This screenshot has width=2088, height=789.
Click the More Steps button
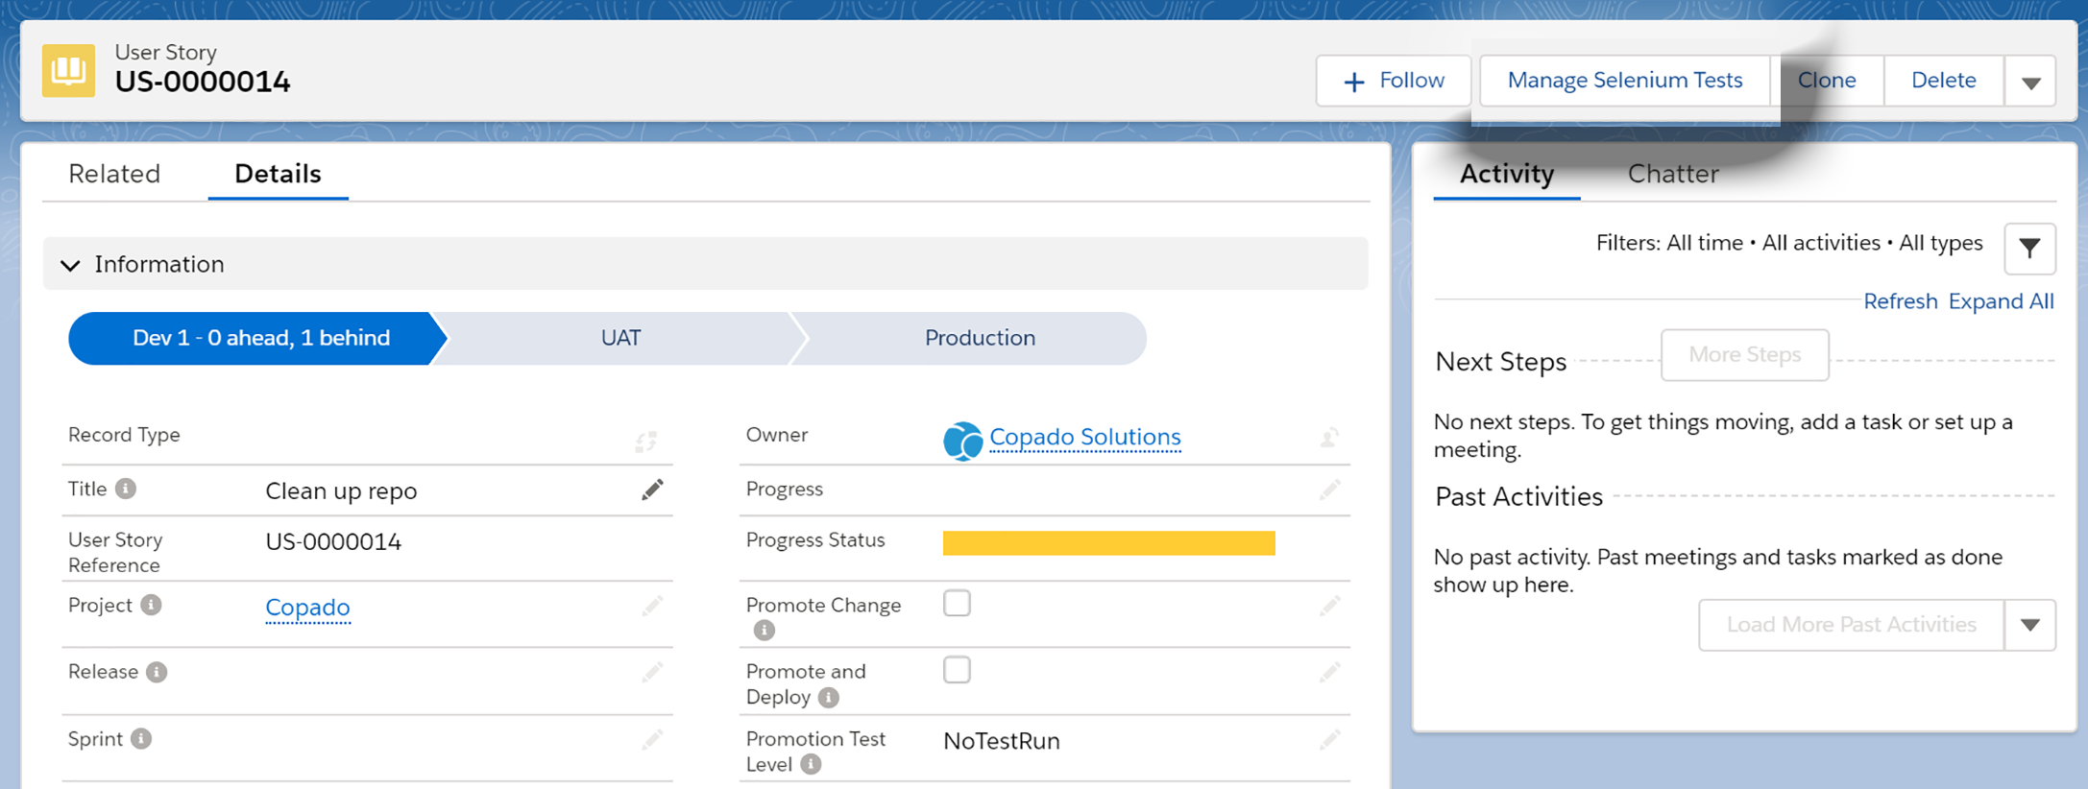pos(1745,355)
